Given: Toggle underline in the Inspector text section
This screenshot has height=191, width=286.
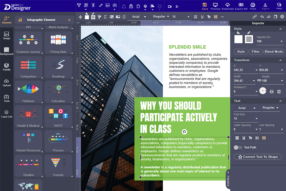Looking at the screenshot, I should [x=244, y=138].
